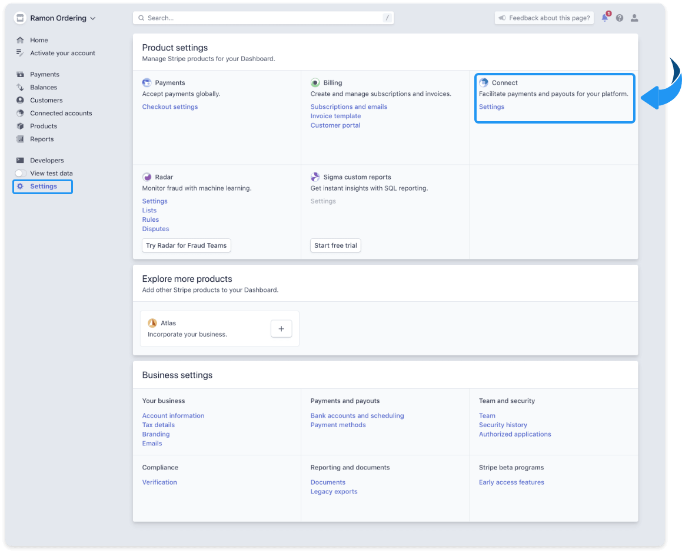Screen dimensions: 682x553
Task: Click the Billing product icon
Action: [x=315, y=82]
